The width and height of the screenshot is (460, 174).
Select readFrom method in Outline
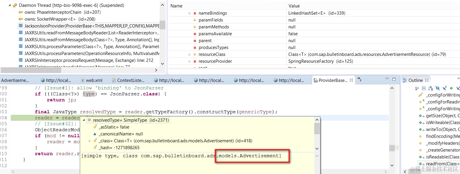tap(439, 164)
